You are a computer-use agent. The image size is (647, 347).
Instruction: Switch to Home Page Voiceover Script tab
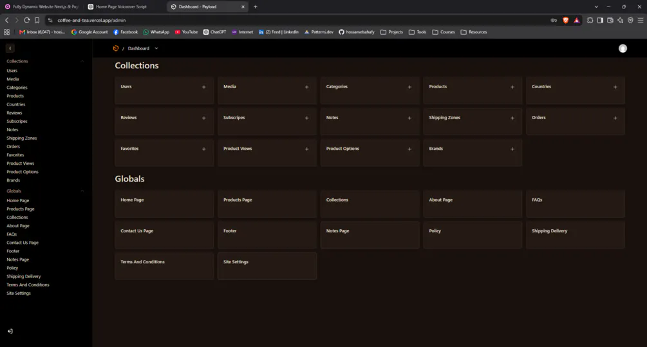coord(121,6)
